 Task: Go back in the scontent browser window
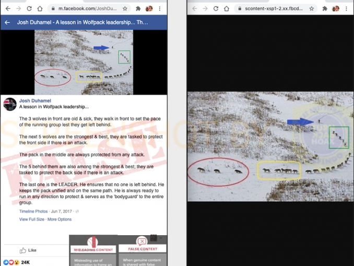pyautogui.click(x=195, y=8)
